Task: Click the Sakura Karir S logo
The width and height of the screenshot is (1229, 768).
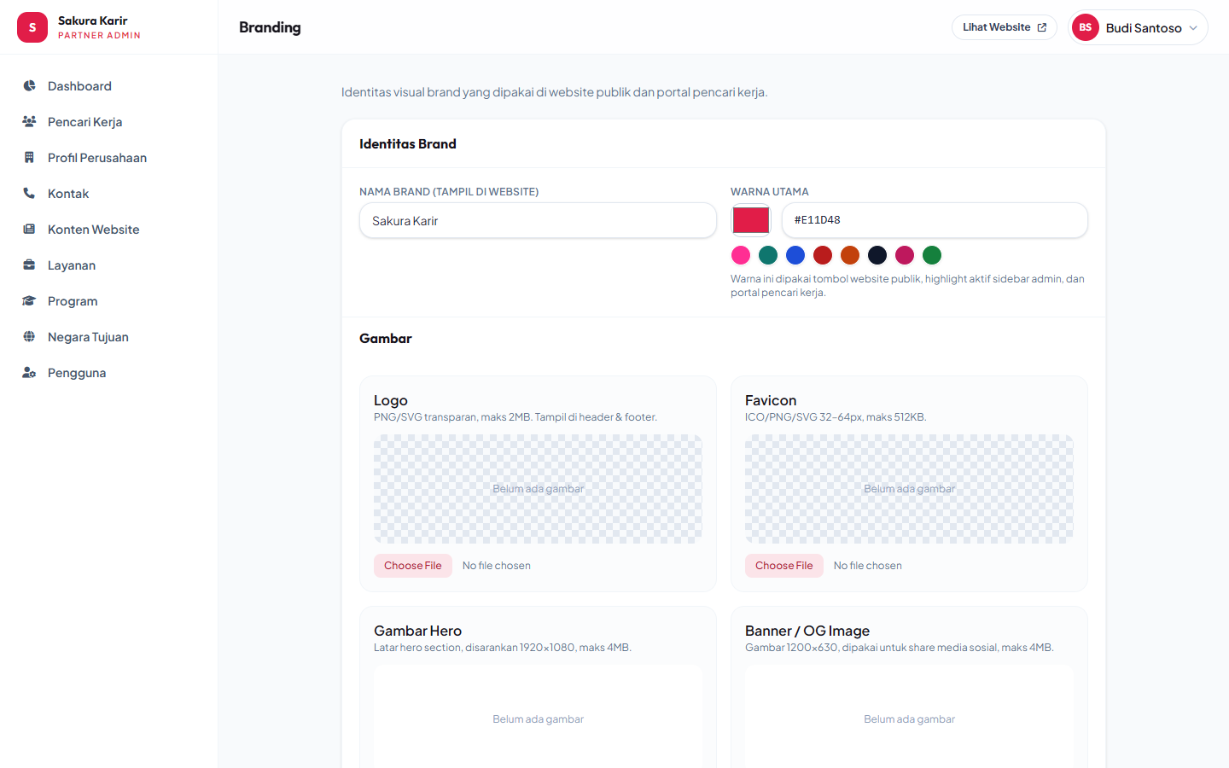Action: (x=32, y=27)
